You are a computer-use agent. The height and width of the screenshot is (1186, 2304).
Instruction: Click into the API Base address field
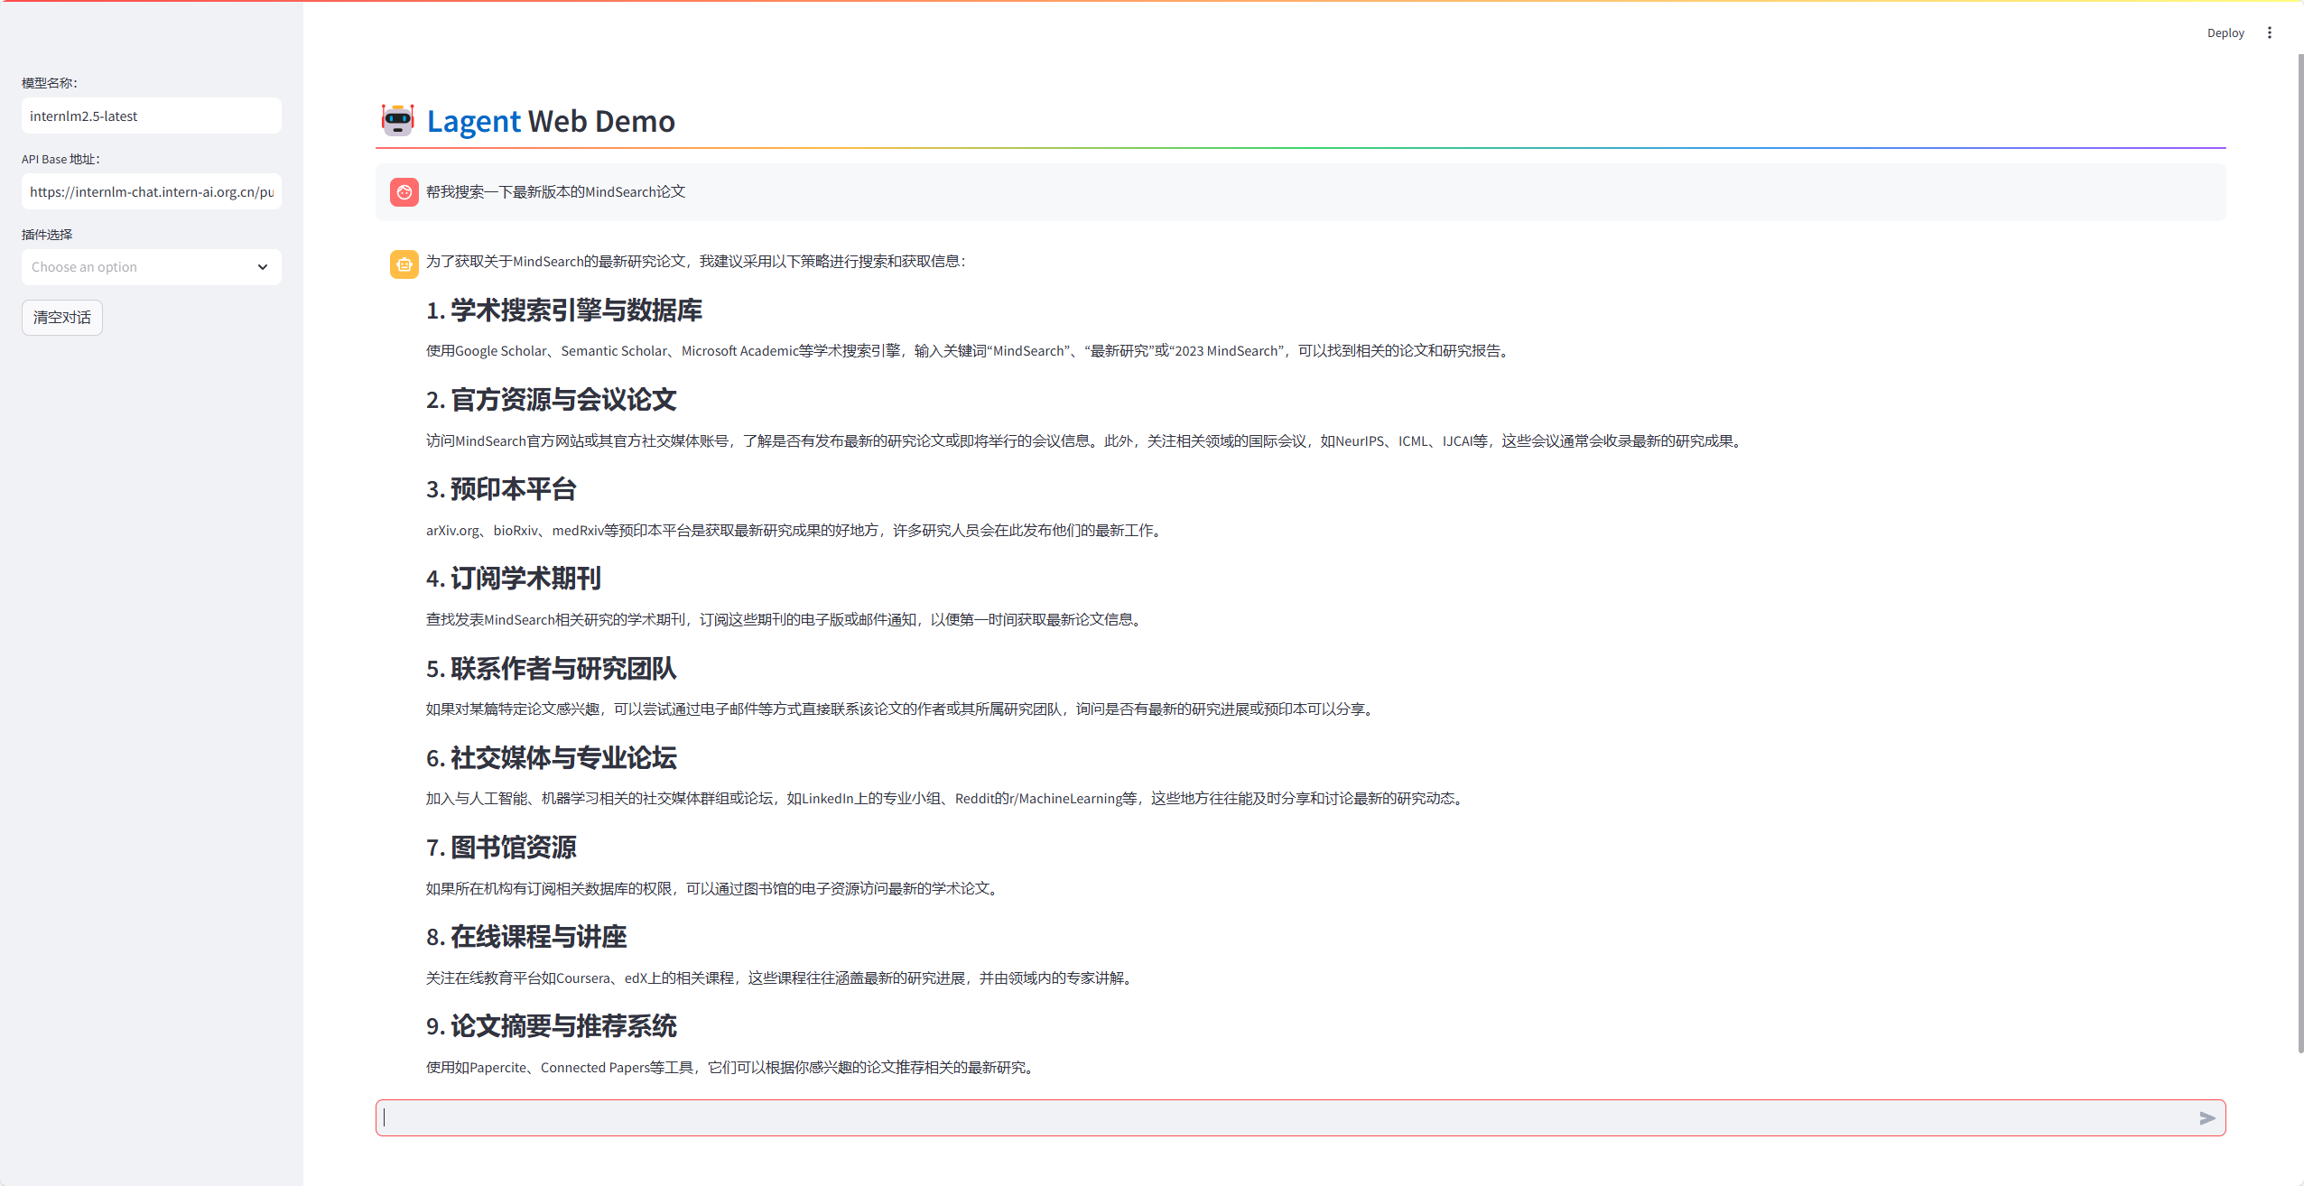151,192
